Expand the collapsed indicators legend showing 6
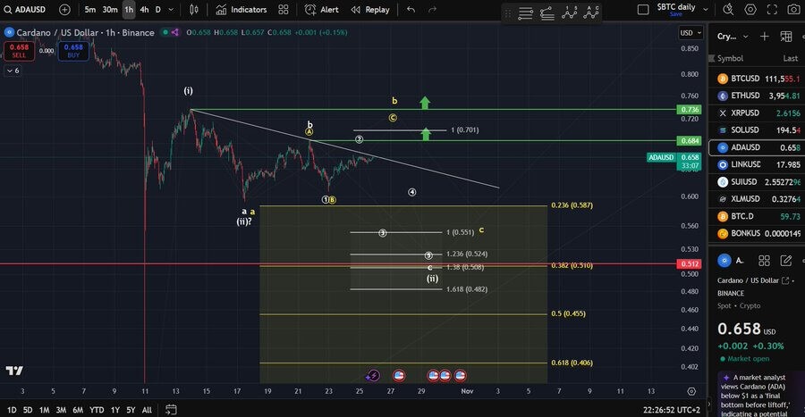Screen dimensions: 805x417 (13, 70)
